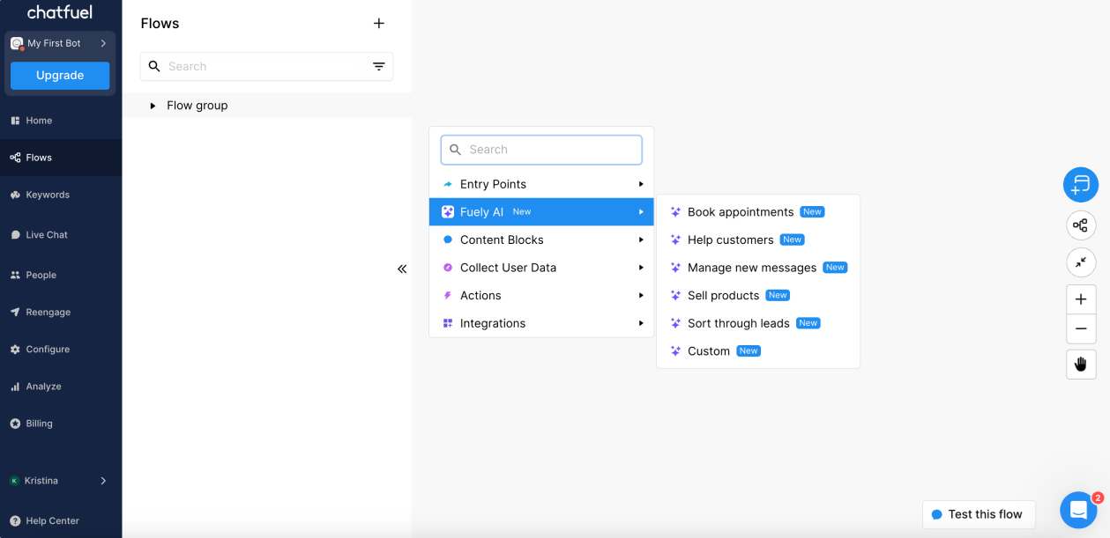Open People in the sidebar
Image resolution: width=1110 pixels, height=538 pixels.
point(61,275)
